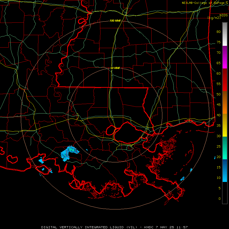Click the 50 NMI range ring label
This screenshot has height=229, width=229.
[x=115, y=68]
